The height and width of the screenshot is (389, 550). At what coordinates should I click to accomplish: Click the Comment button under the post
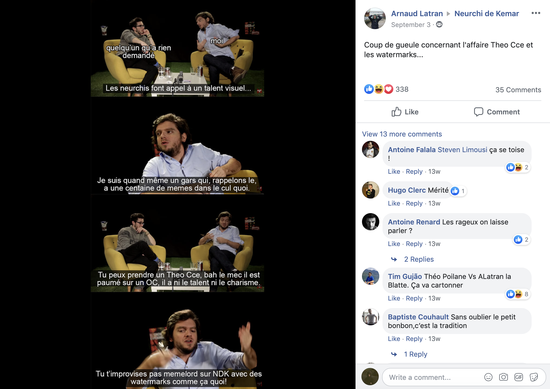(497, 112)
